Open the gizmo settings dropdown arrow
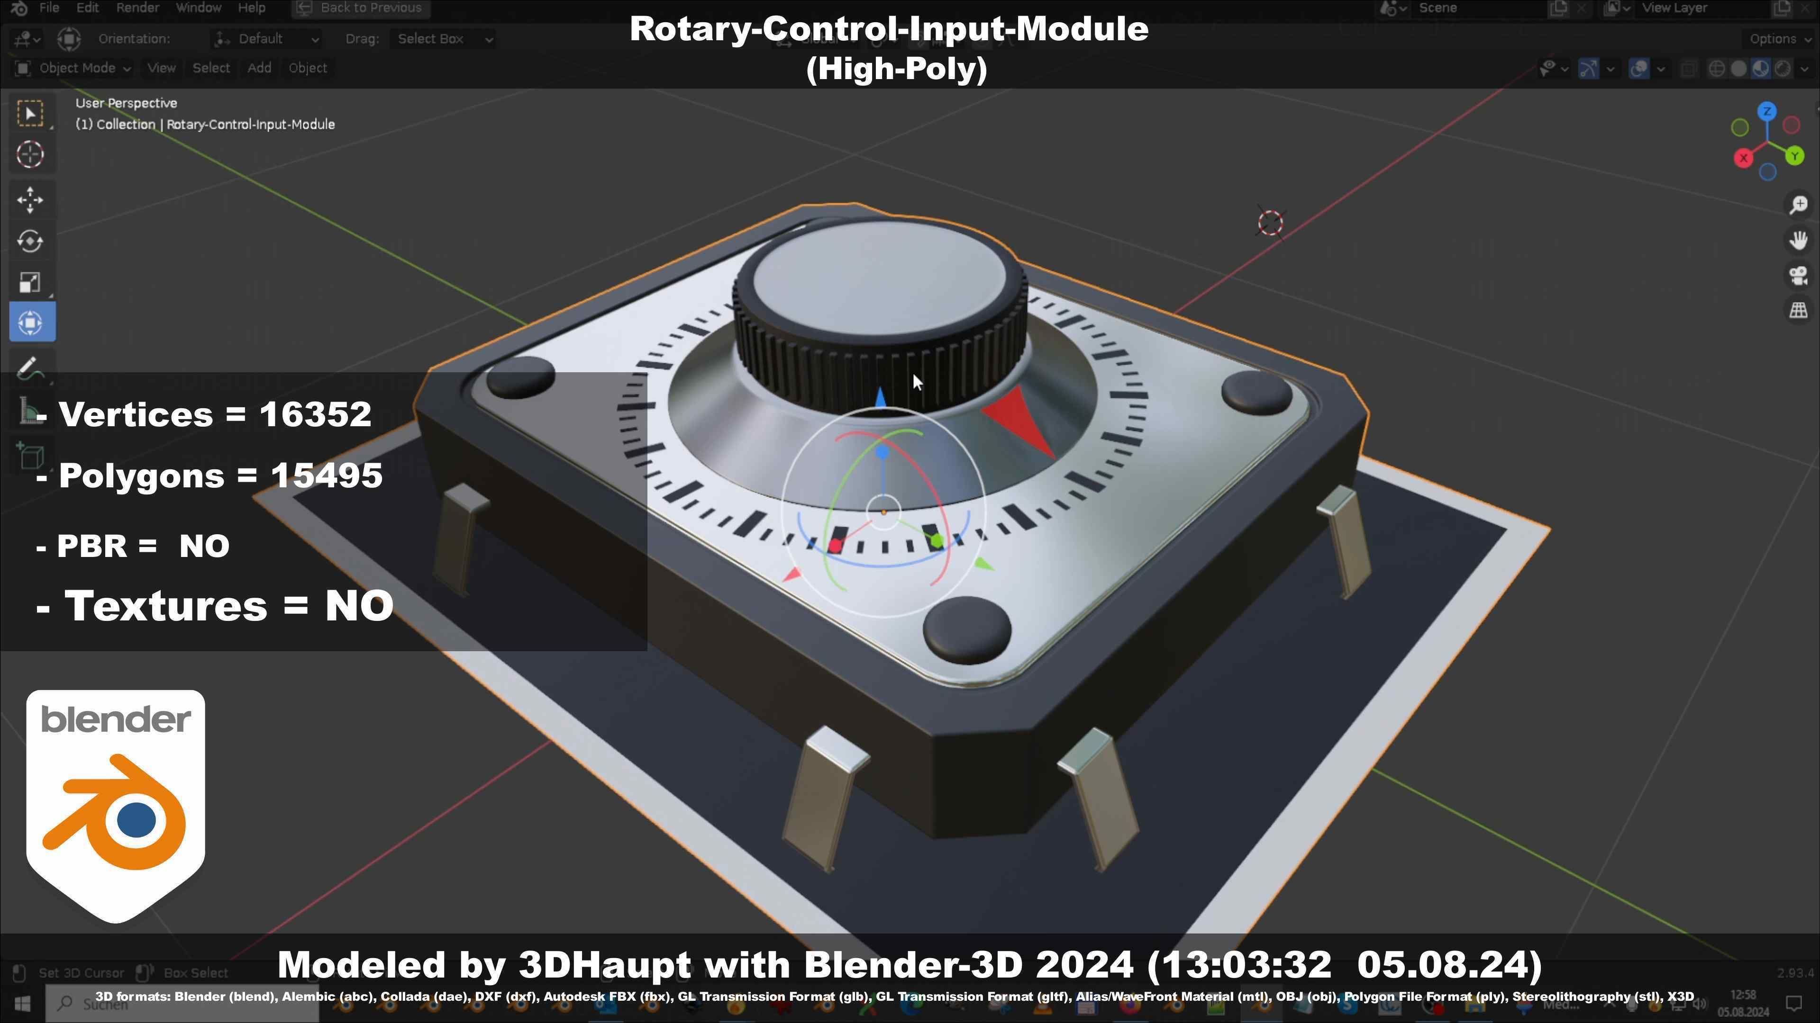Screen dimensions: 1820x1023 [1610, 69]
